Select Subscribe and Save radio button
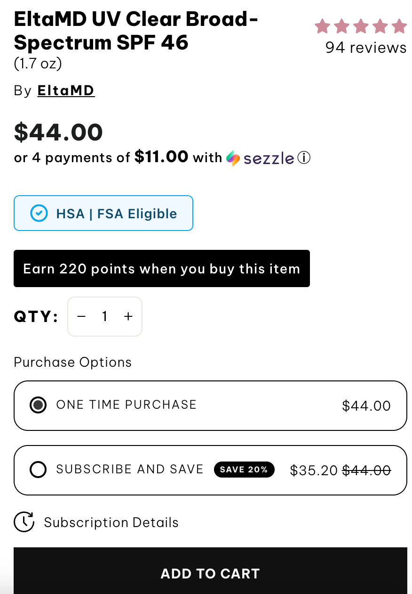Image resolution: width=412 pixels, height=594 pixels. 38,470
